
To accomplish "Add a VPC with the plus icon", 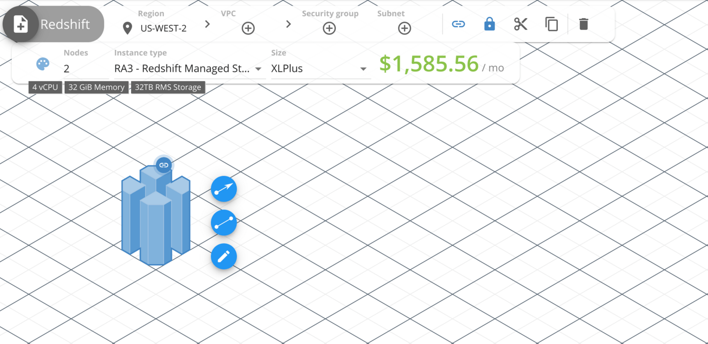I will click(x=248, y=28).
